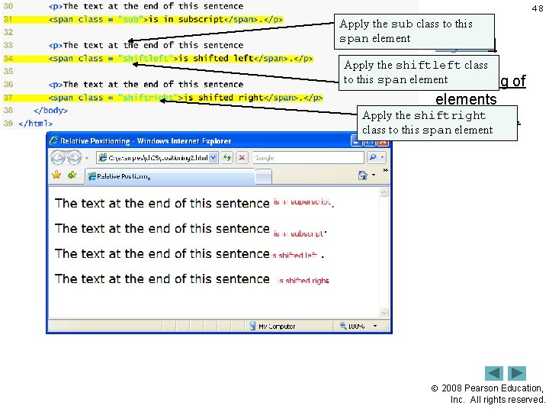Click the red "is in subscript" text
Image resolution: width=549 pixels, height=412 pixels.
coord(298,233)
